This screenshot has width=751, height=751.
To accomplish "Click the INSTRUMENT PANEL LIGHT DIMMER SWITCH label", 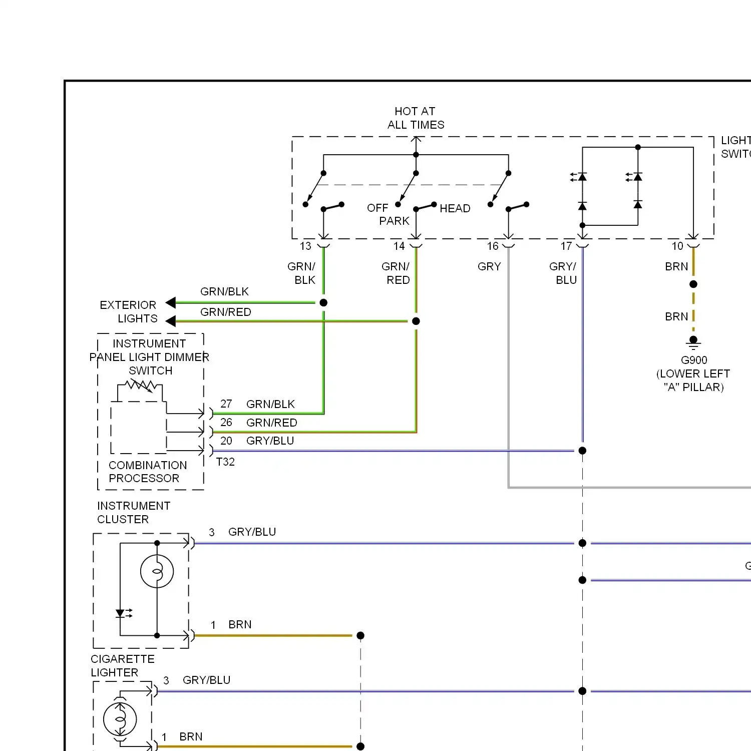I will coord(149,357).
